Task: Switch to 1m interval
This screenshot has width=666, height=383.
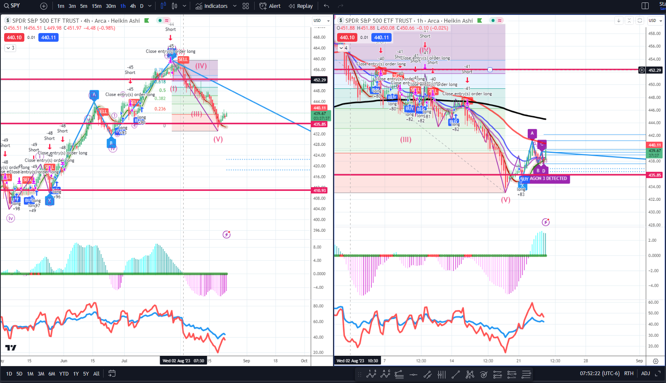Action: point(61,6)
